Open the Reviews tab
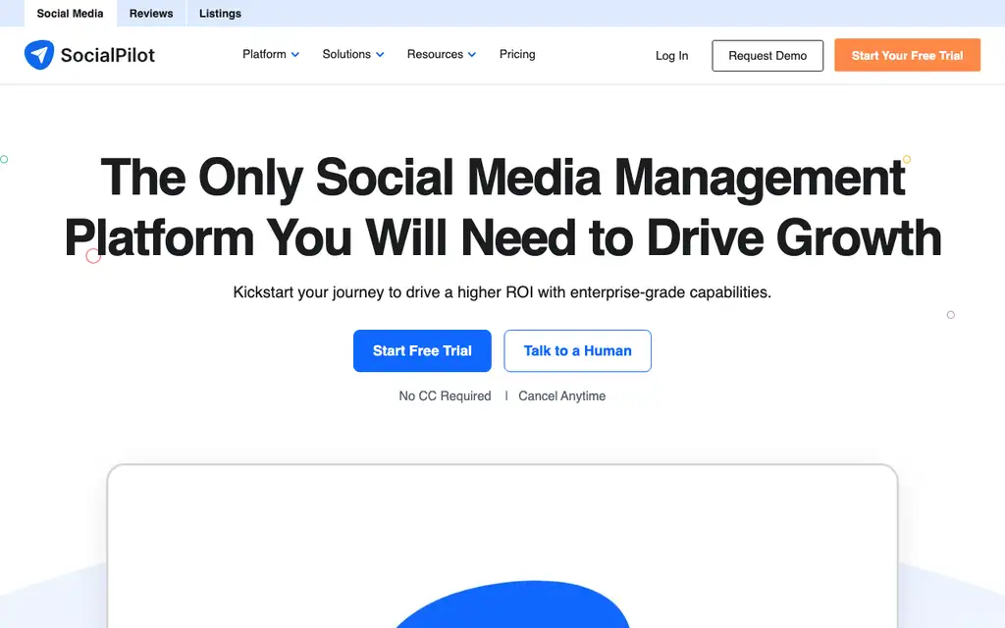The image size is (1005, 628). [x=151, y=14]
